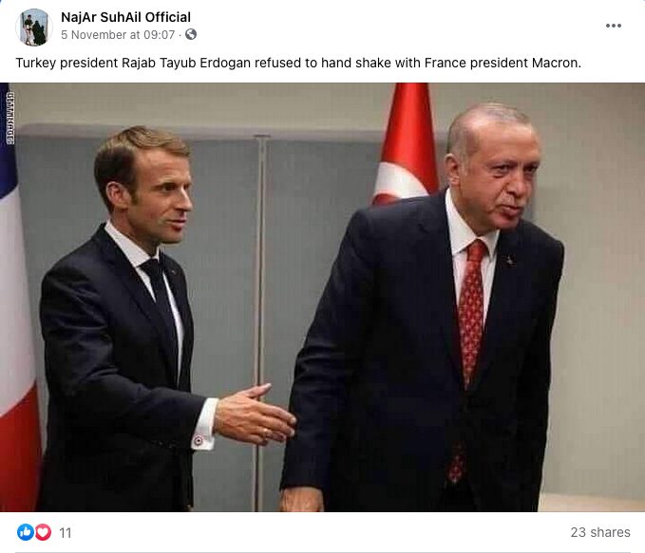The image size is (645, 553).
Task: Click the globe public privacy icon
Action: (x=191, y=34)
